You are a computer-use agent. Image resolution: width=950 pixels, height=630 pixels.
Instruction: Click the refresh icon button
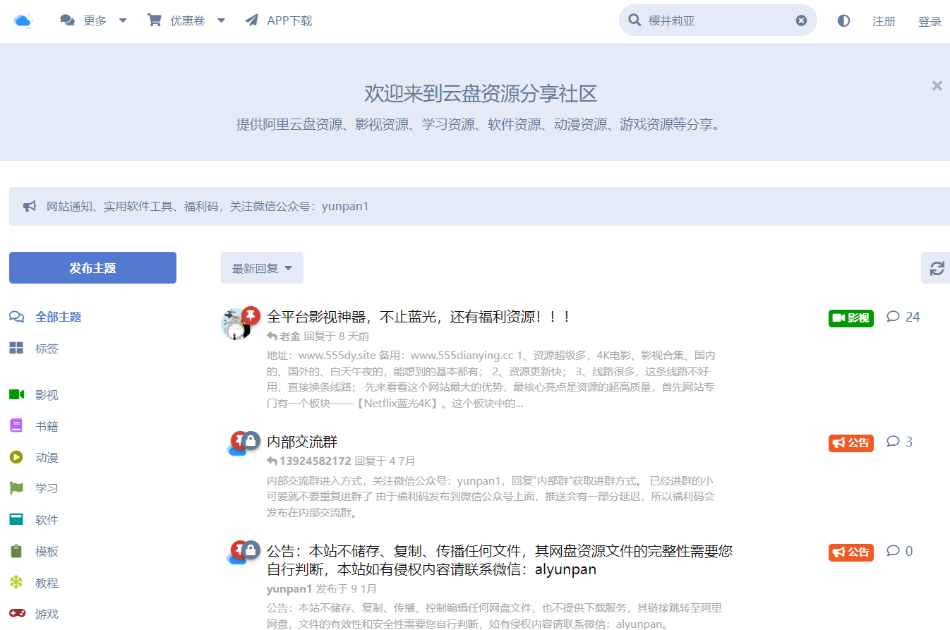[937, 268]
